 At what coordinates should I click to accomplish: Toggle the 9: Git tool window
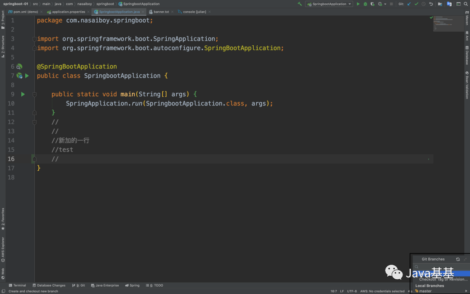78,285
